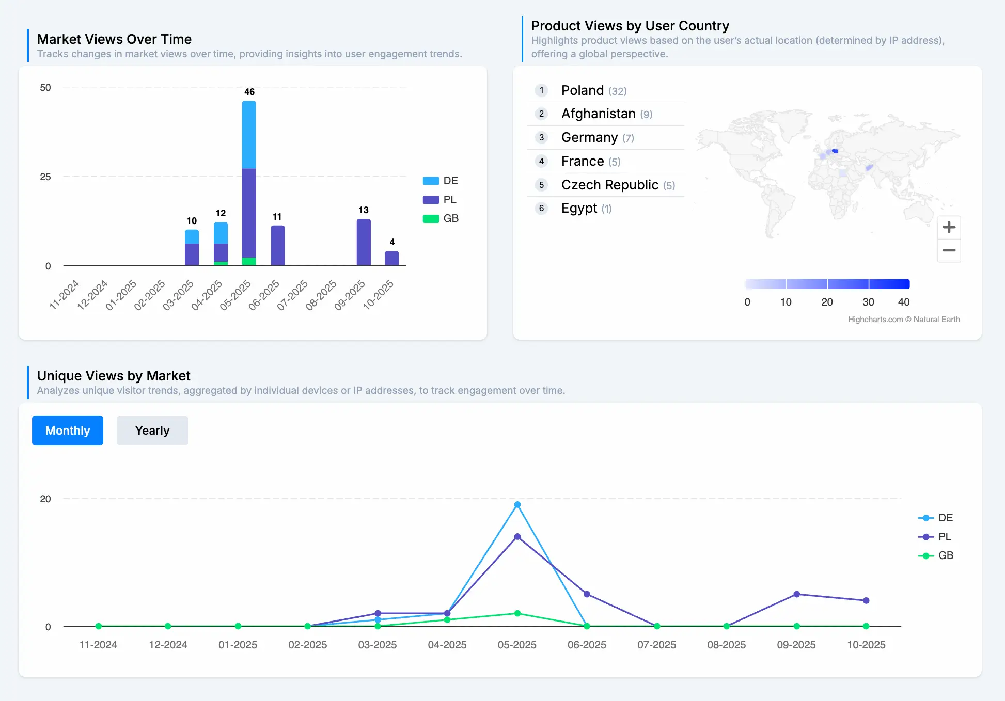Viewport: 1005px width, 701px height.
Task: Select Afghanistan in the country list
Action: pos(598,114)
